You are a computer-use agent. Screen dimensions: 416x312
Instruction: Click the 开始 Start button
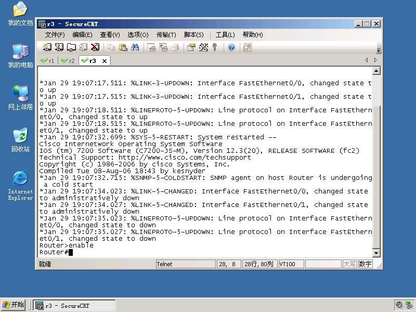point(14,305)
